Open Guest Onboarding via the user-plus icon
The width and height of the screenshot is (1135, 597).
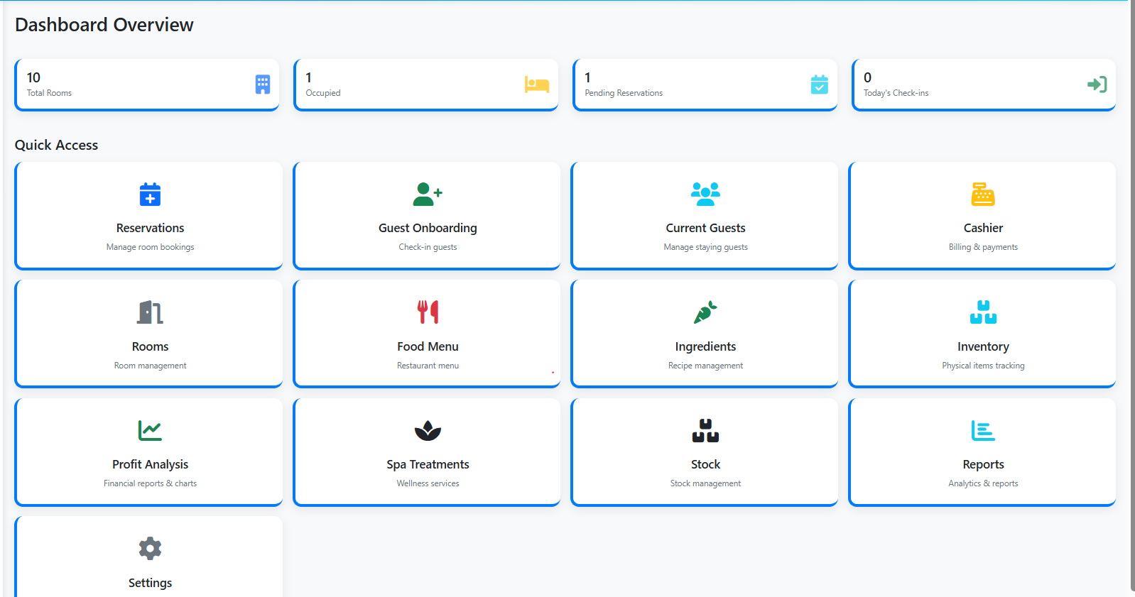point(427,194)
